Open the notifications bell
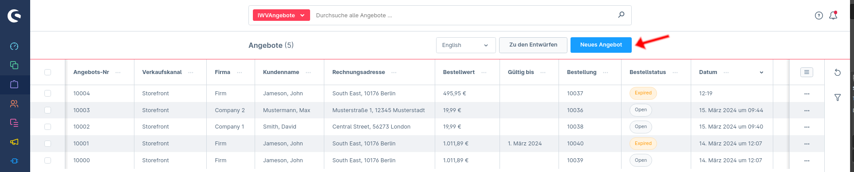854x172 pixels. pyautogui.click(x=833, y=16)
